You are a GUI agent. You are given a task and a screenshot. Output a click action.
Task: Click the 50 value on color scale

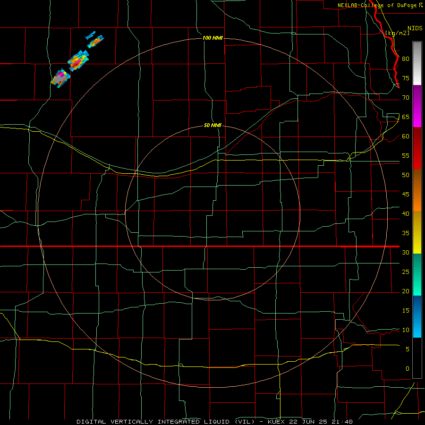tap(406, 175)
